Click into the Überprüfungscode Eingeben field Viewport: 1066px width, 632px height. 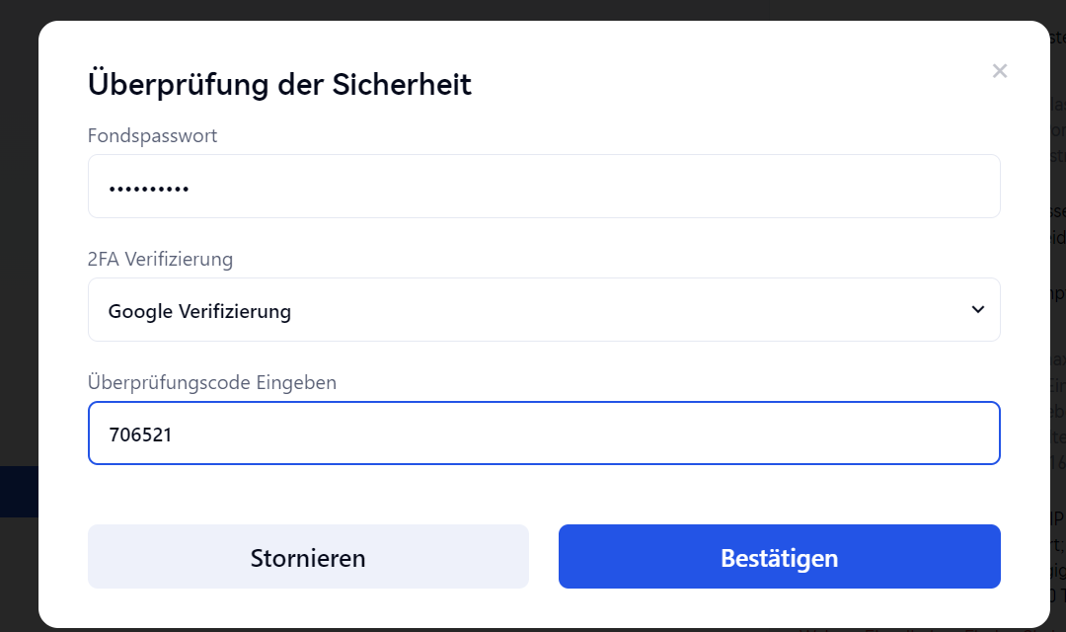[x=543, y=434]
